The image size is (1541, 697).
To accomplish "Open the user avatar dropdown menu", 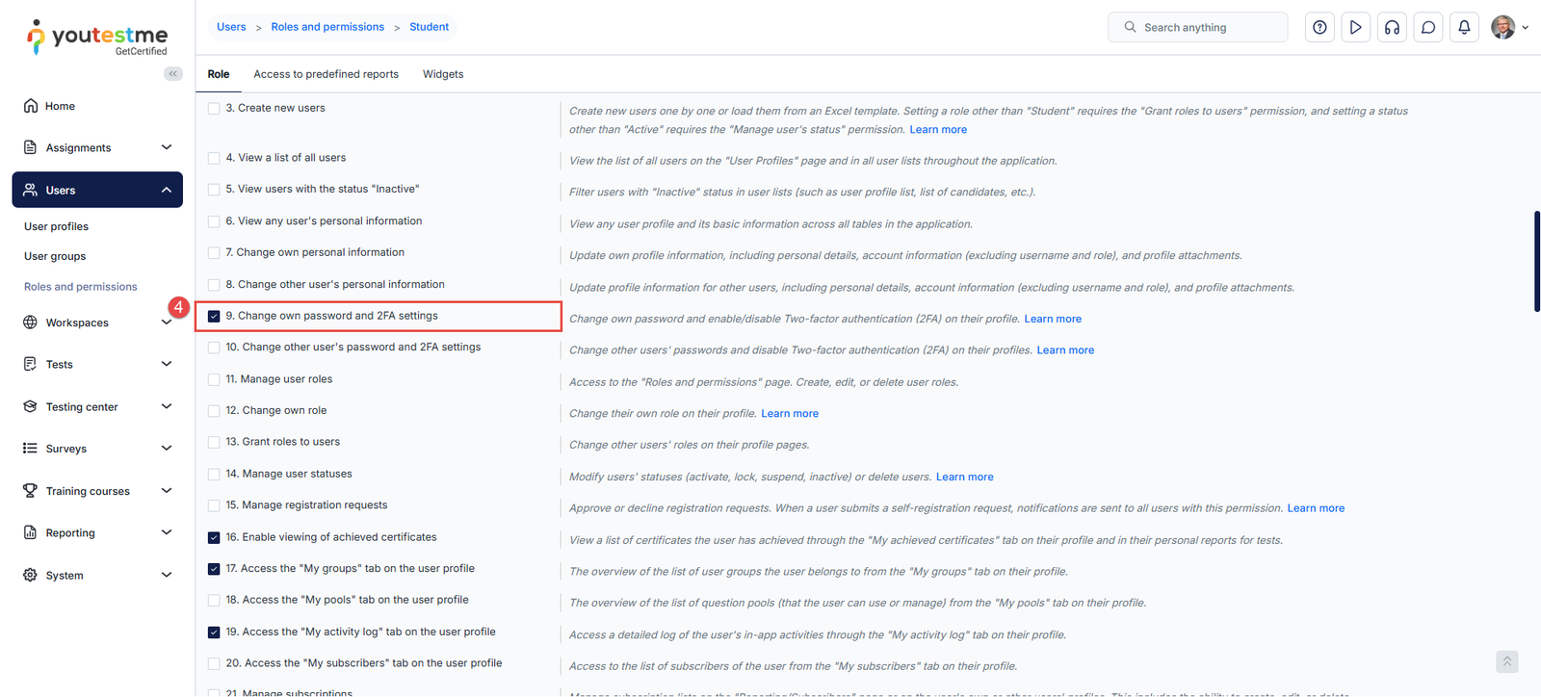I will tap(1508, 27).
